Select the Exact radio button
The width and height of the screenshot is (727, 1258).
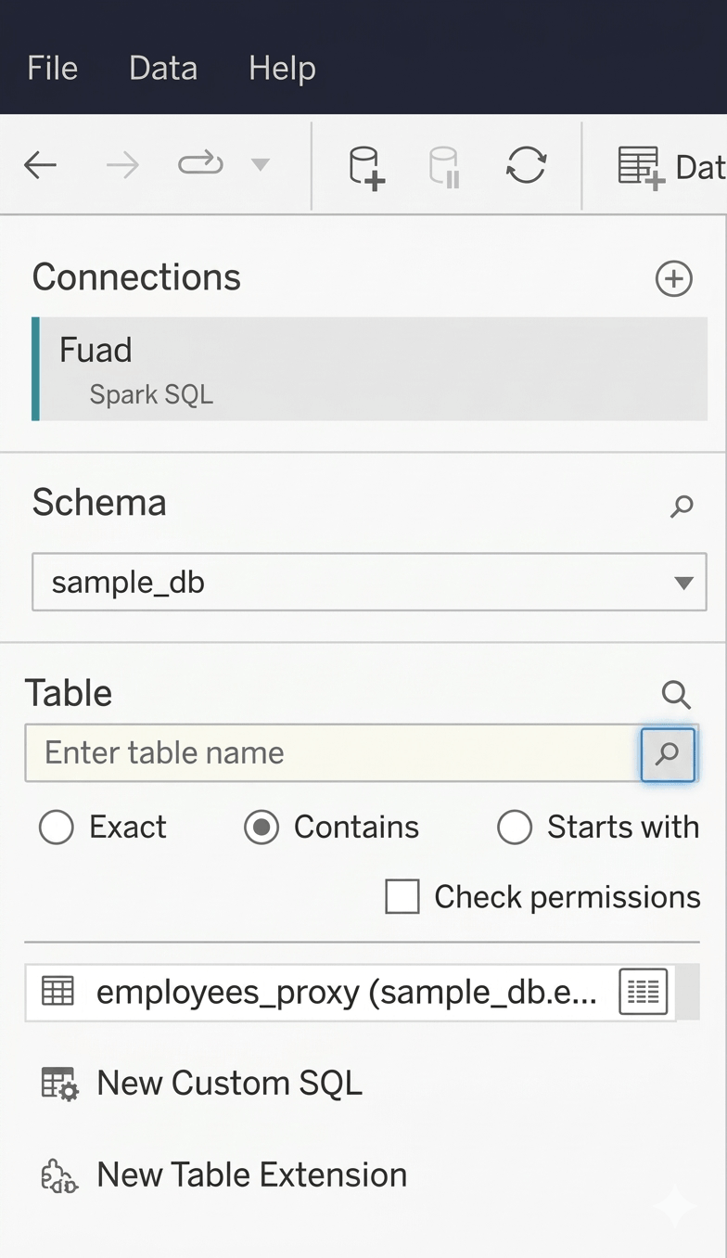57,827
